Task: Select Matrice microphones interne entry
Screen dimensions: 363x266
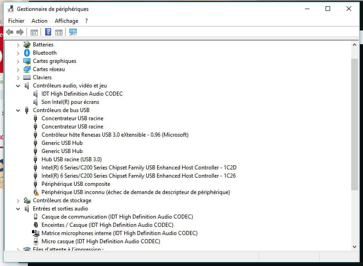Action: [120, 233]
